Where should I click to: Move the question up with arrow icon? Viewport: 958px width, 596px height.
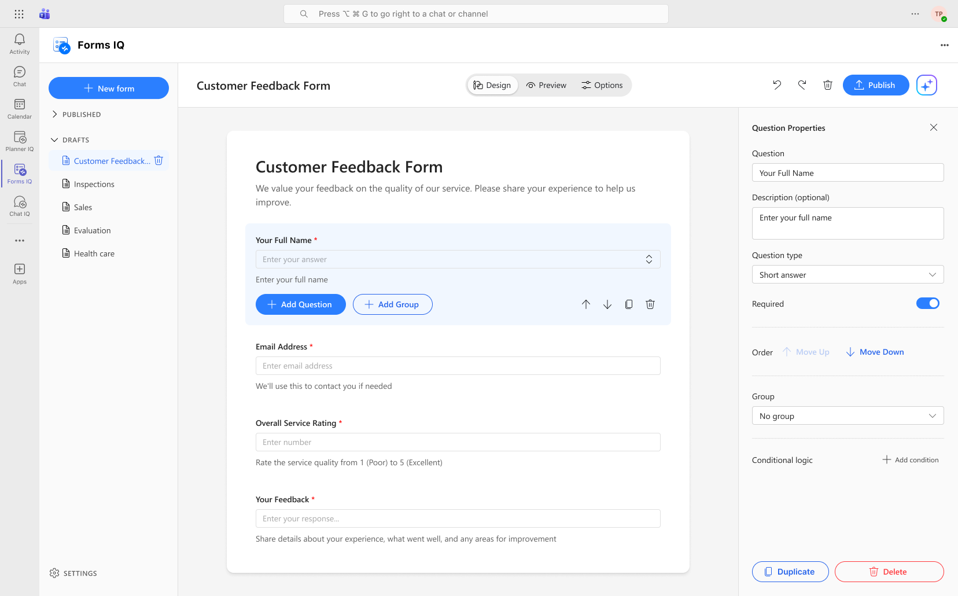(586, 304)
